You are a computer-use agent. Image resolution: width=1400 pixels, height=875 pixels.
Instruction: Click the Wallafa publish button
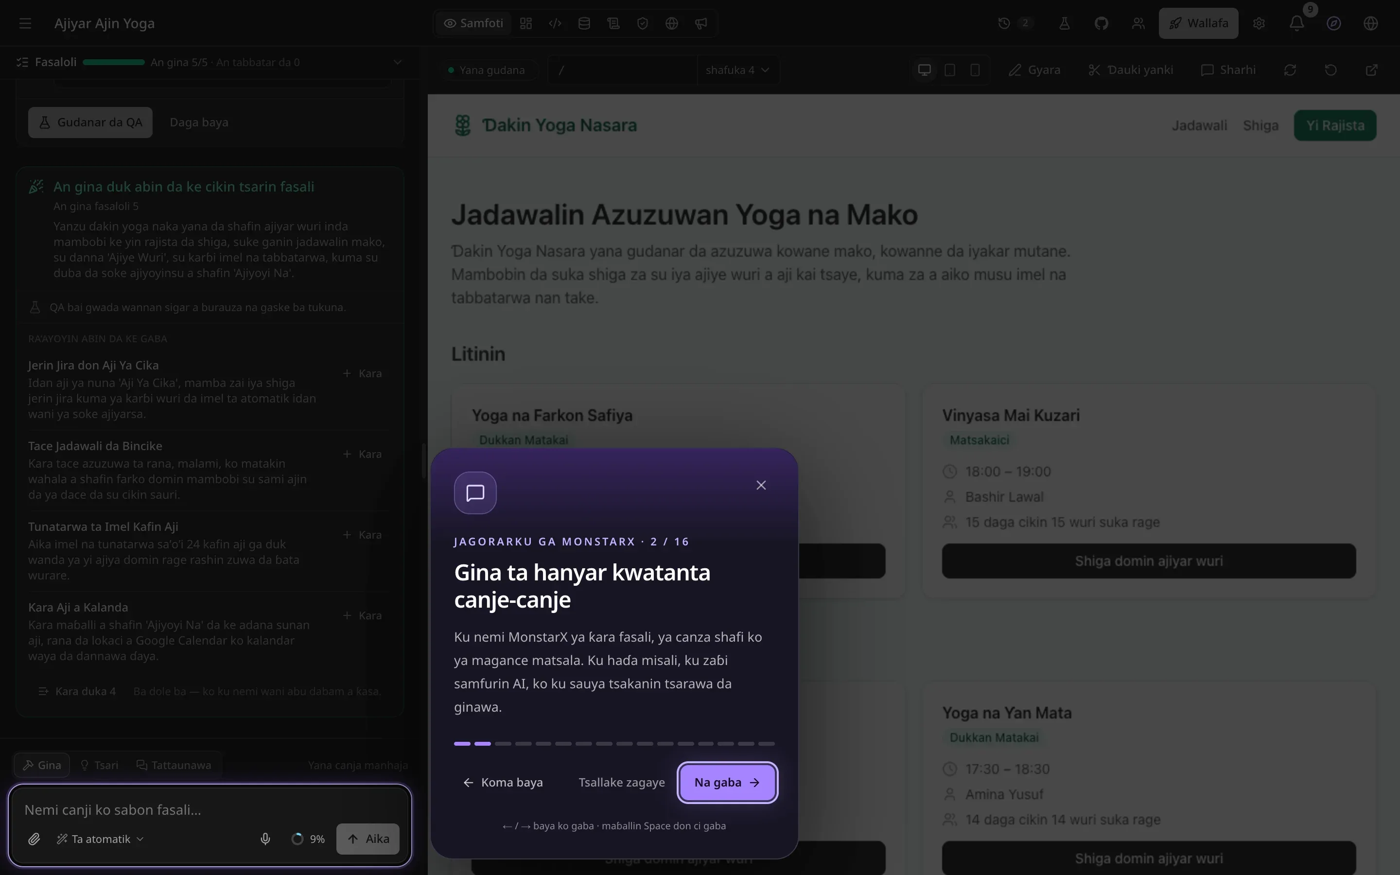pyautogui.click(x=1198, y=23)
